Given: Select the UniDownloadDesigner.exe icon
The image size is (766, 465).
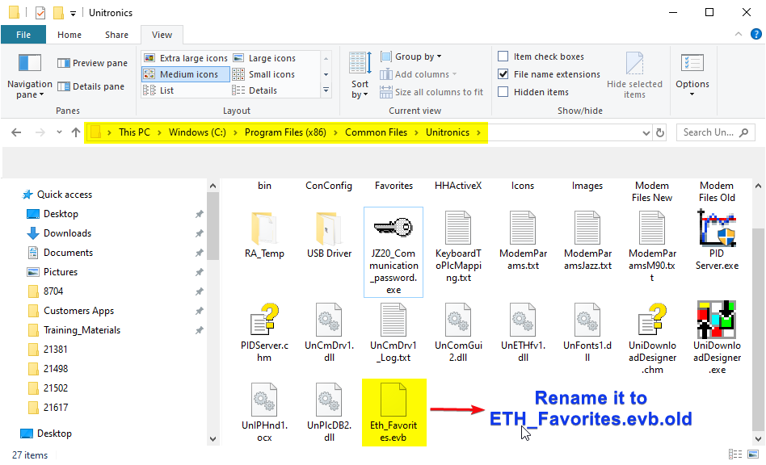Looking at the screenshot, I should 716,320.
